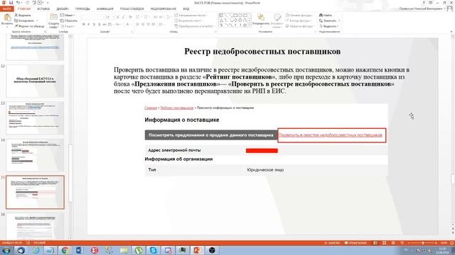Click Comments (Примечания) in the status bar
Screen dimensions: 455x255
[355, 243]
